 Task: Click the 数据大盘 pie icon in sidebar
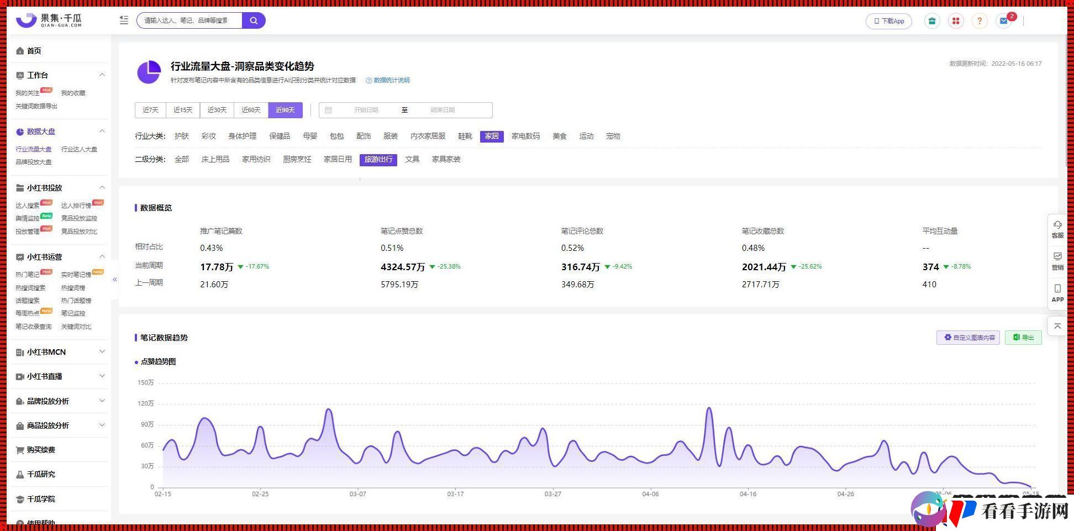click(x=20, y=132)
